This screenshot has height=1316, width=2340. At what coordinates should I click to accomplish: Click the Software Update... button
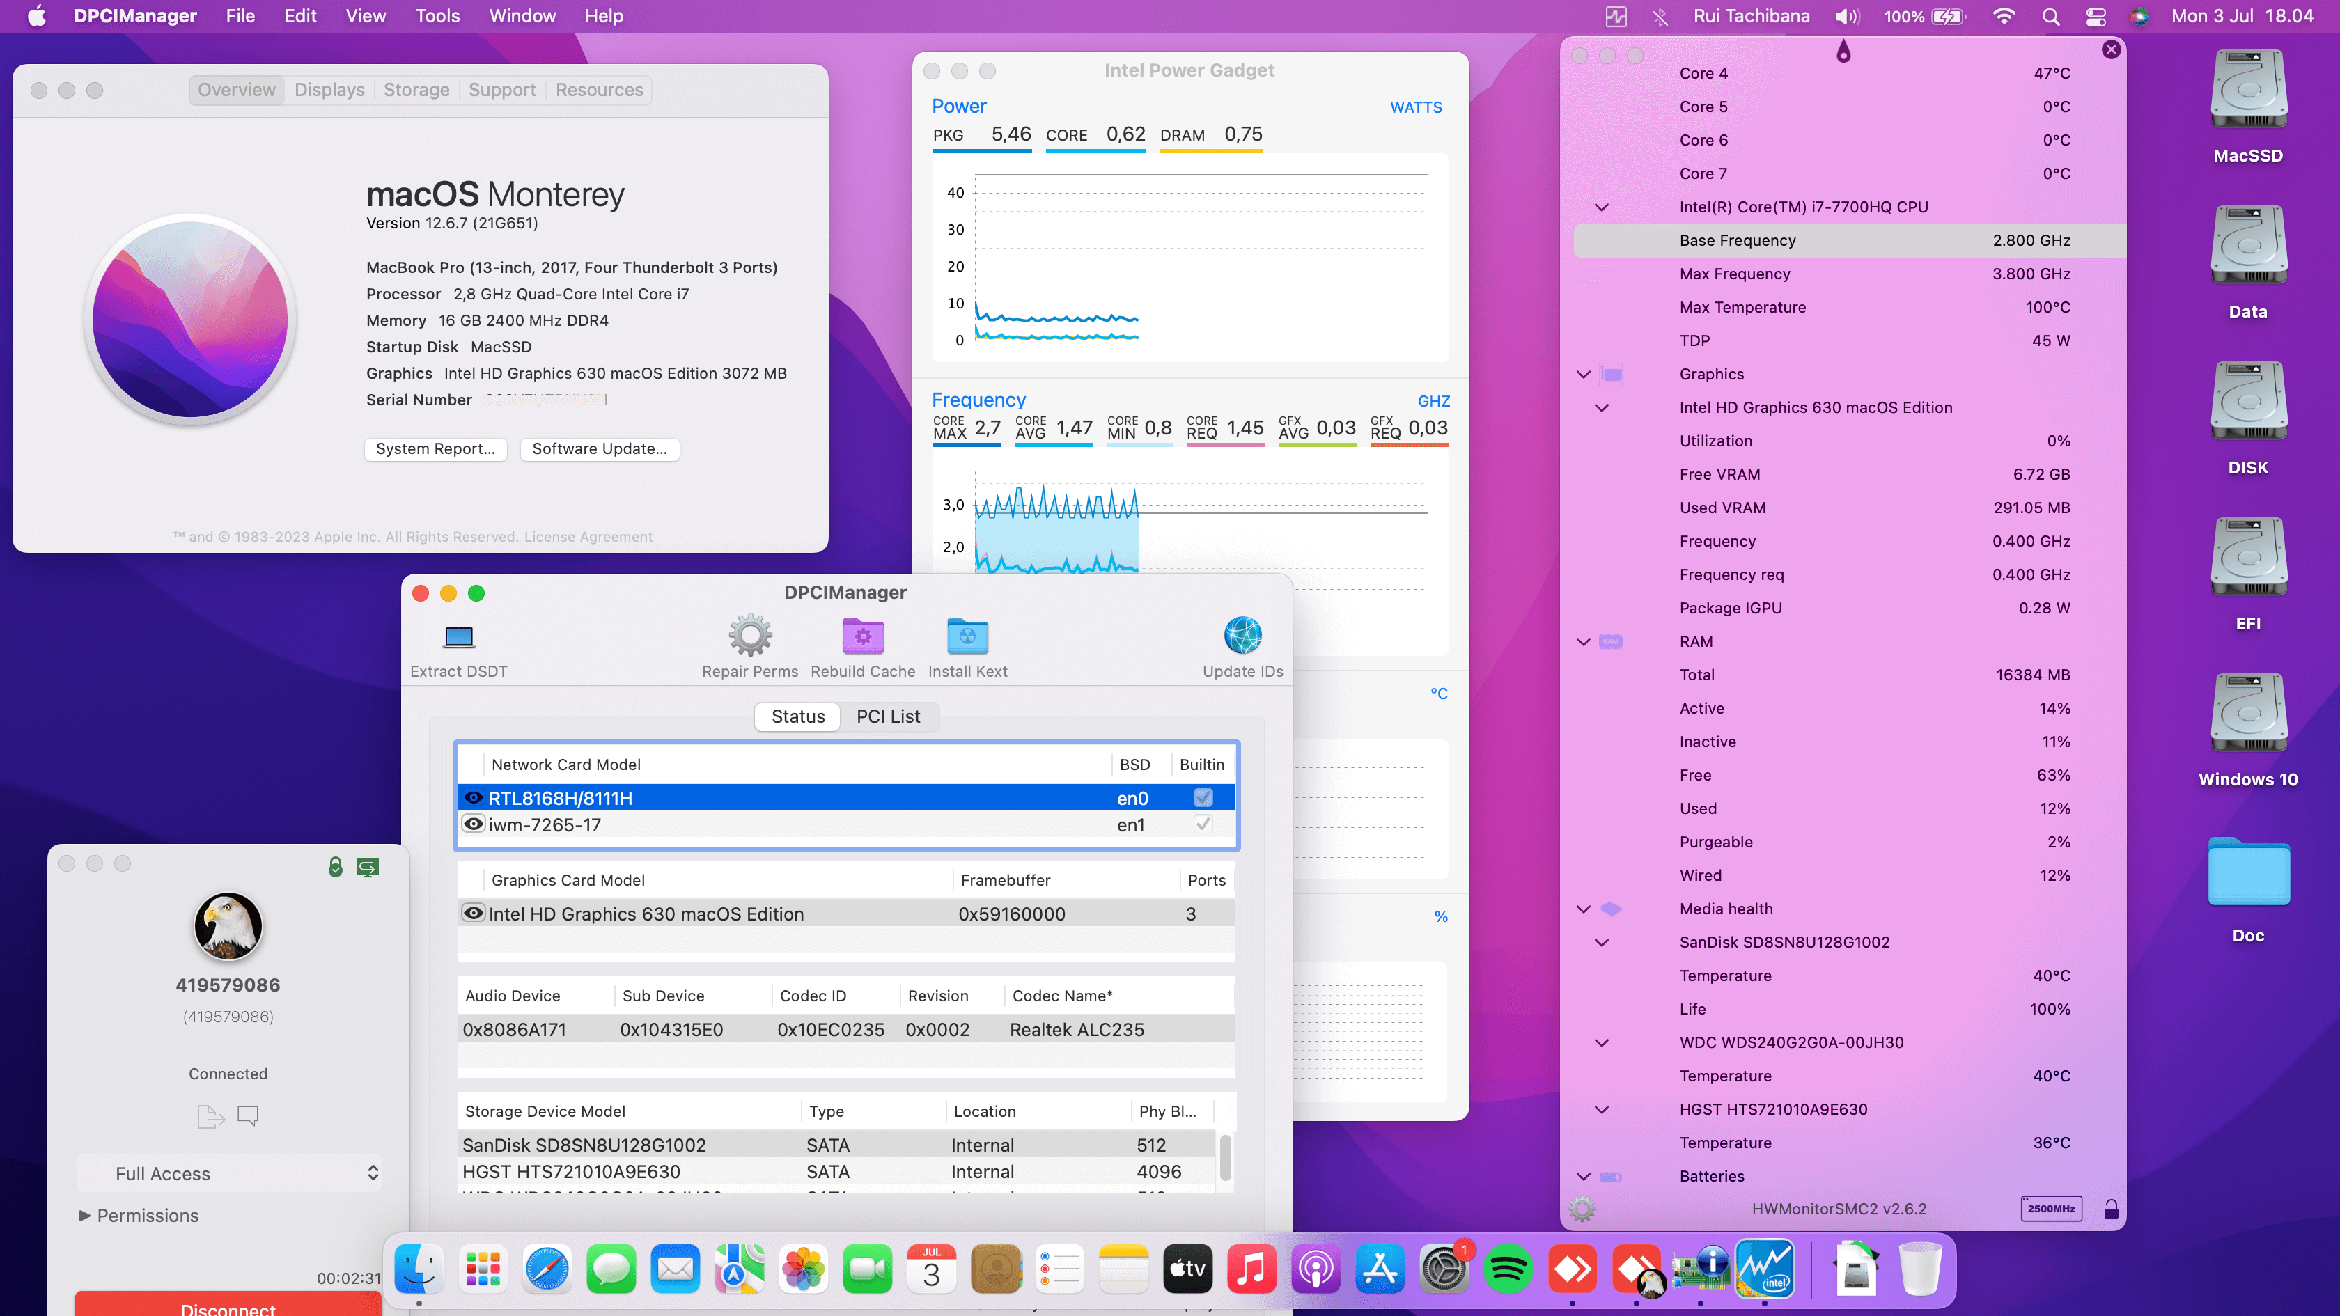tap(600, 448)
